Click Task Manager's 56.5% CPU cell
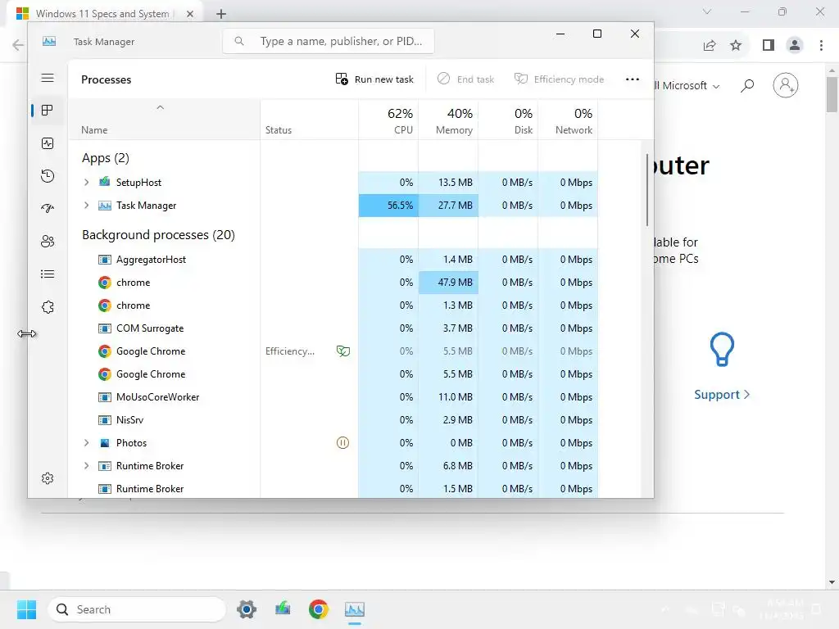This screenshot has height=629, width=839. click(x=388, y=206)
